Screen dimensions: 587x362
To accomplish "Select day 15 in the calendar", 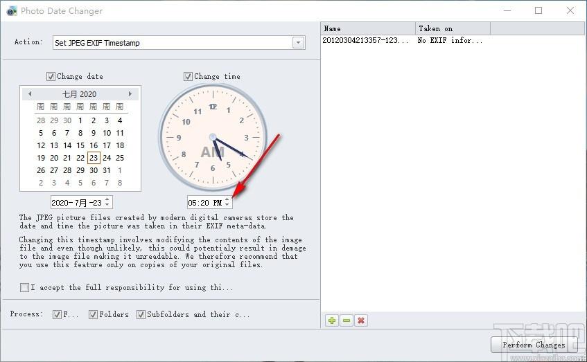I will 80,145.
